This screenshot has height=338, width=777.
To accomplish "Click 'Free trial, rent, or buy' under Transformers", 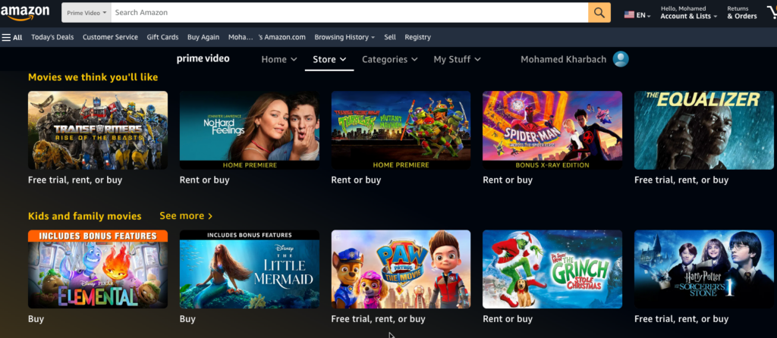I will 75,180.
